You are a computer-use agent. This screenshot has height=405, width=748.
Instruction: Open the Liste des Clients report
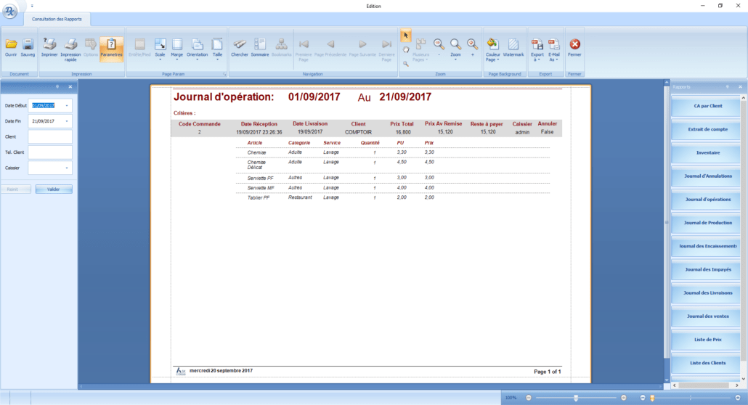pos(707,363)
